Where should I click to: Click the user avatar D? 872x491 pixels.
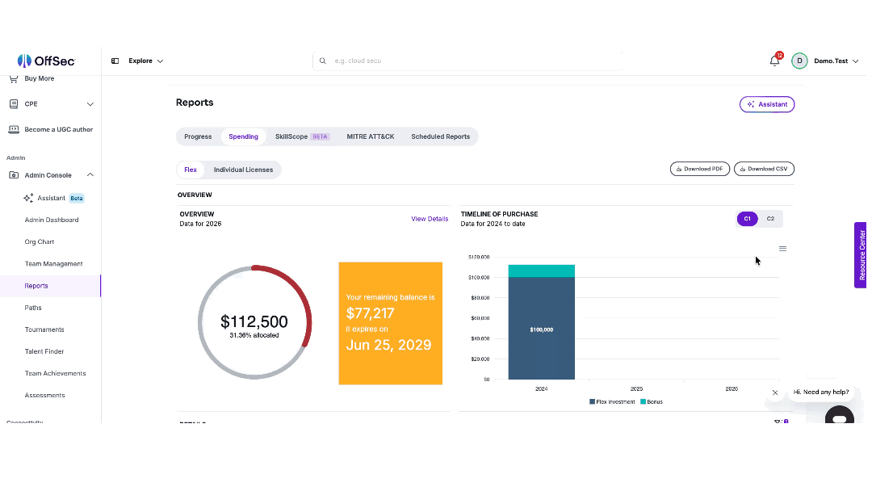(799, 61)
